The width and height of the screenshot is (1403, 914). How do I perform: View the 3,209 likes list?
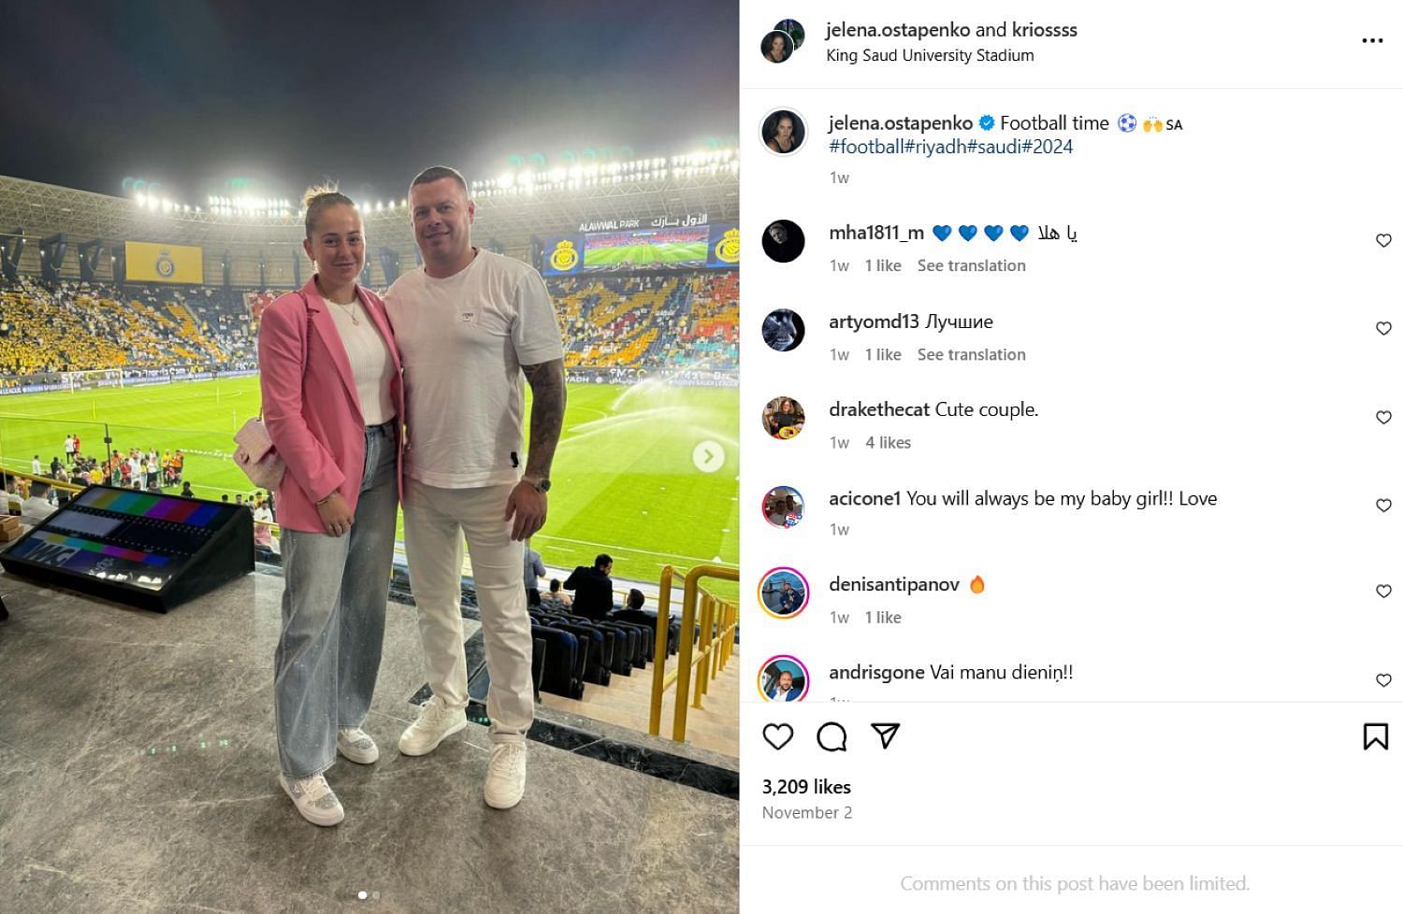click(x=806, y=787)
